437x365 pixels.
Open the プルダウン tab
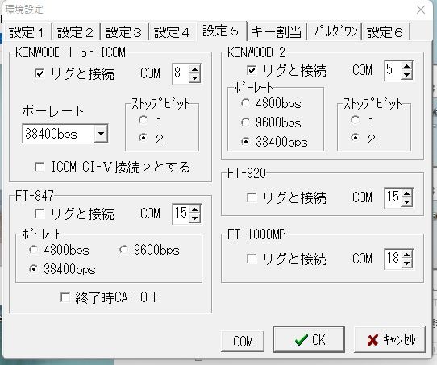coord(334,32)
